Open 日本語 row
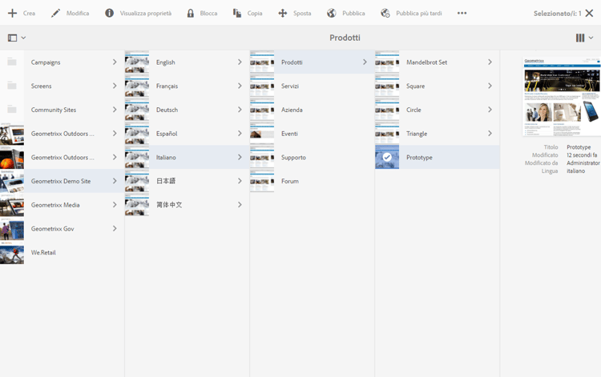 187,181
